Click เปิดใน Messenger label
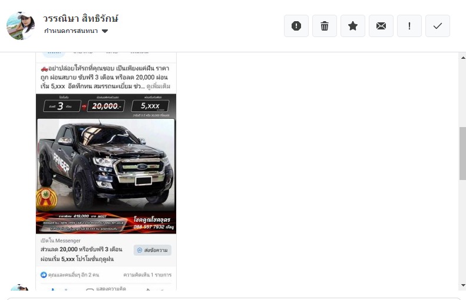 coord(60,241)
